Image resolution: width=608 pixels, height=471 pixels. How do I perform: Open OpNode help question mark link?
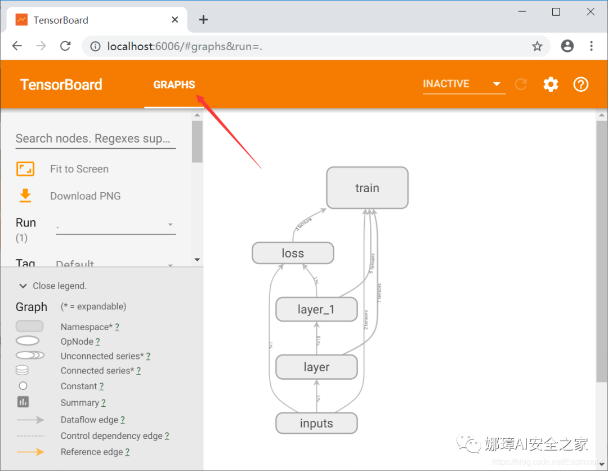(98, 341)
